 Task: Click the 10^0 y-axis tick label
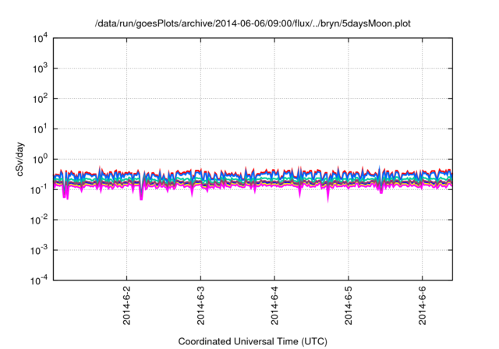pyautogui.click(x=40, y=159)
